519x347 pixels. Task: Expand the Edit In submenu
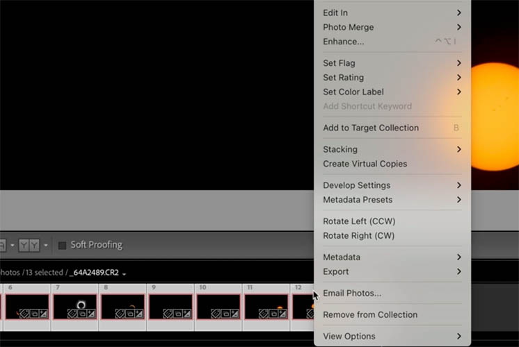tap(392, 13)
